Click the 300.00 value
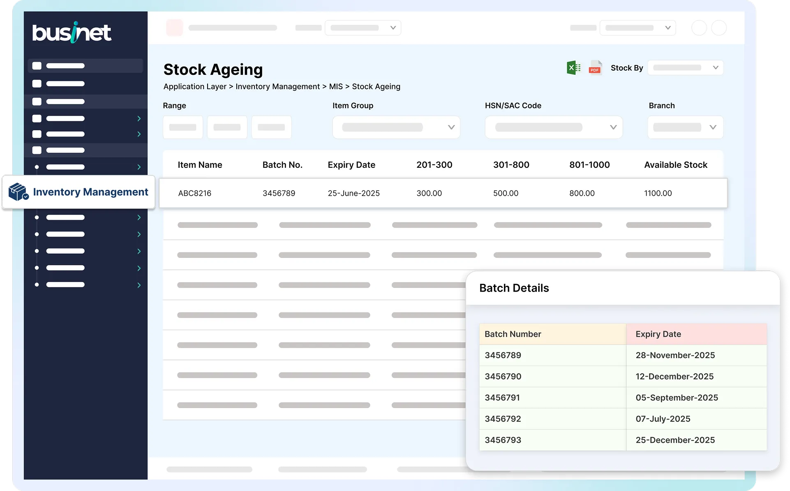790x491 pixels. coord(429,193)
